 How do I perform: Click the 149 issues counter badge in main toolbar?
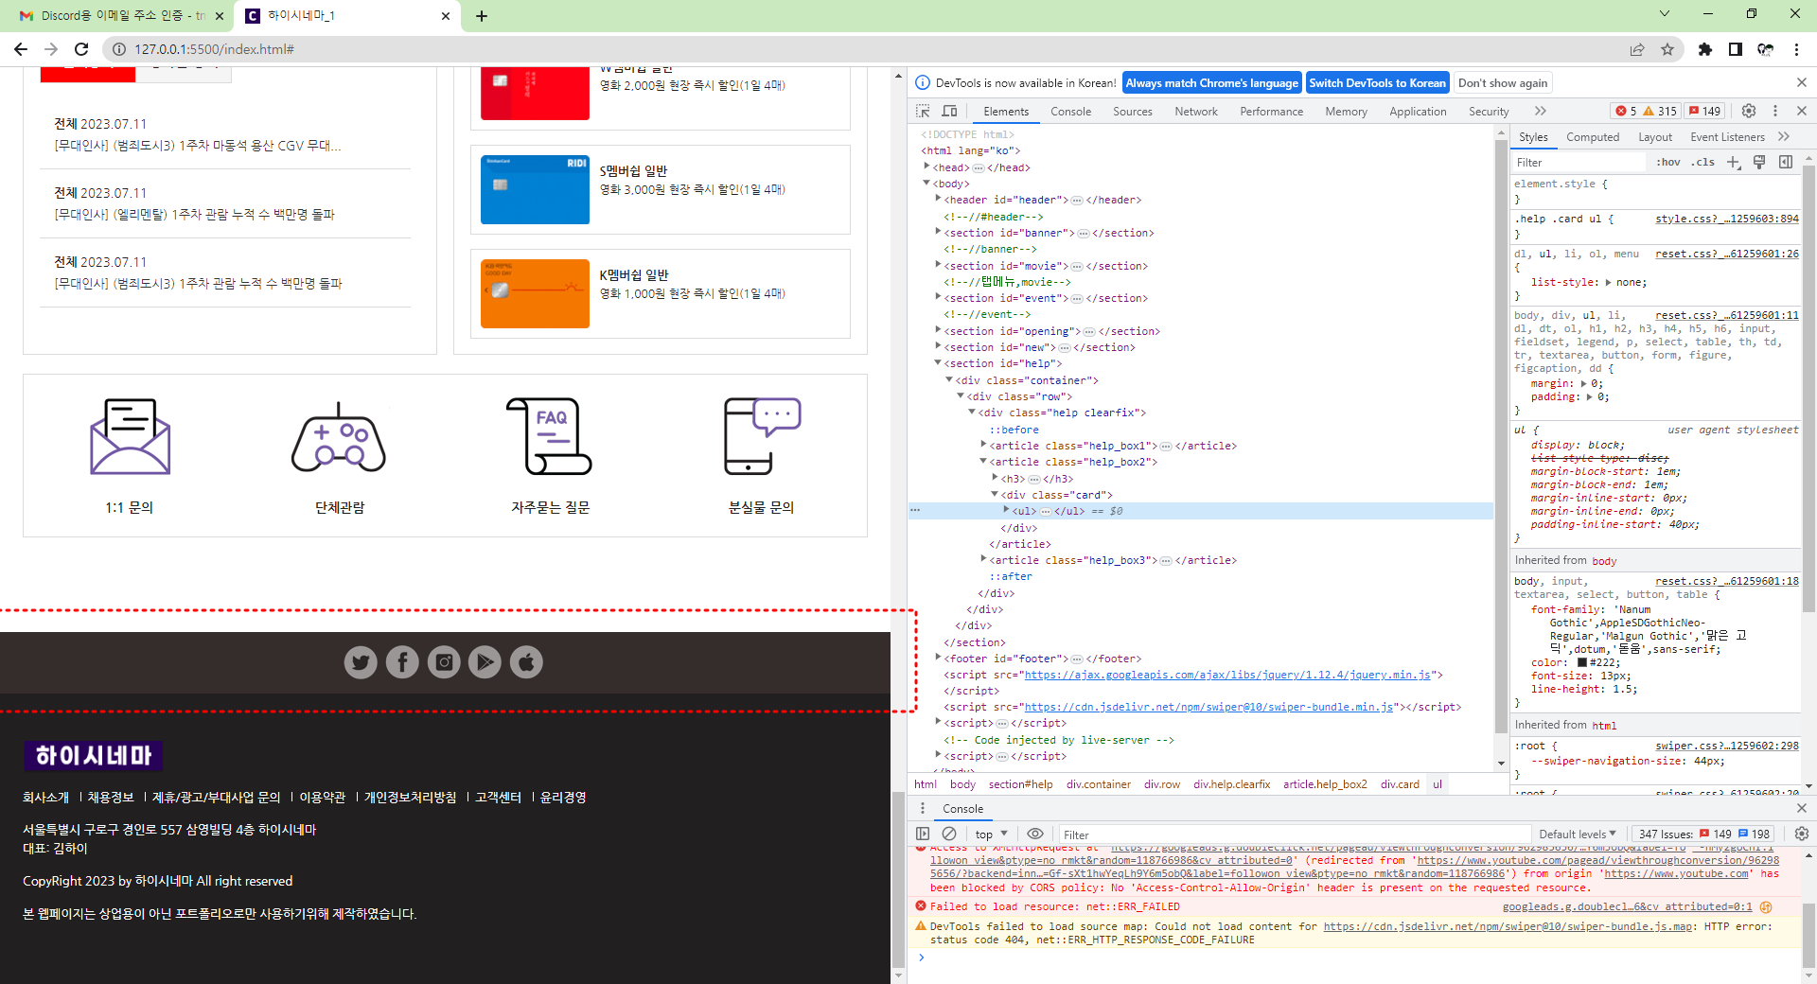pyautogui.click(x=1705, y=111)
